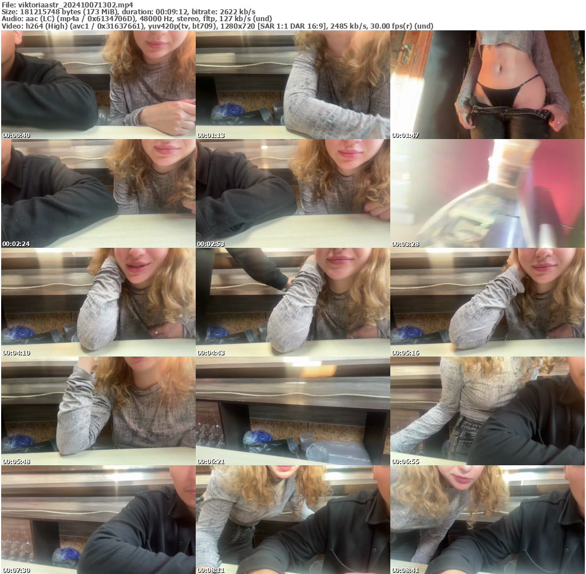
Task: Select the Video codec info line
Action: [217, 26]
